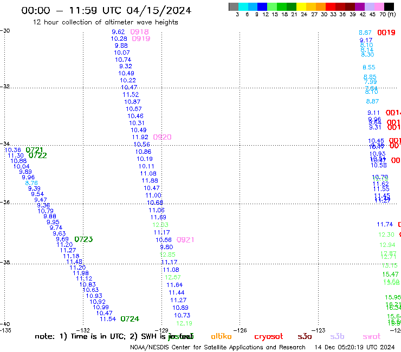Select the wave height reading 10.74

[x=123, y=60]
